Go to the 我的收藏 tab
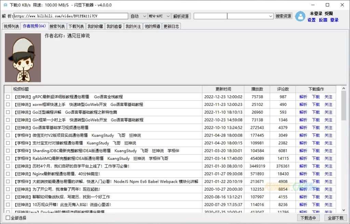 (x=95, y=27)
